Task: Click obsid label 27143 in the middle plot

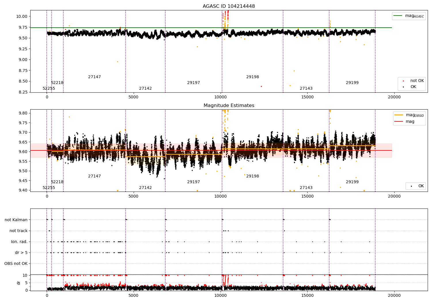Action: pos(306,188)
